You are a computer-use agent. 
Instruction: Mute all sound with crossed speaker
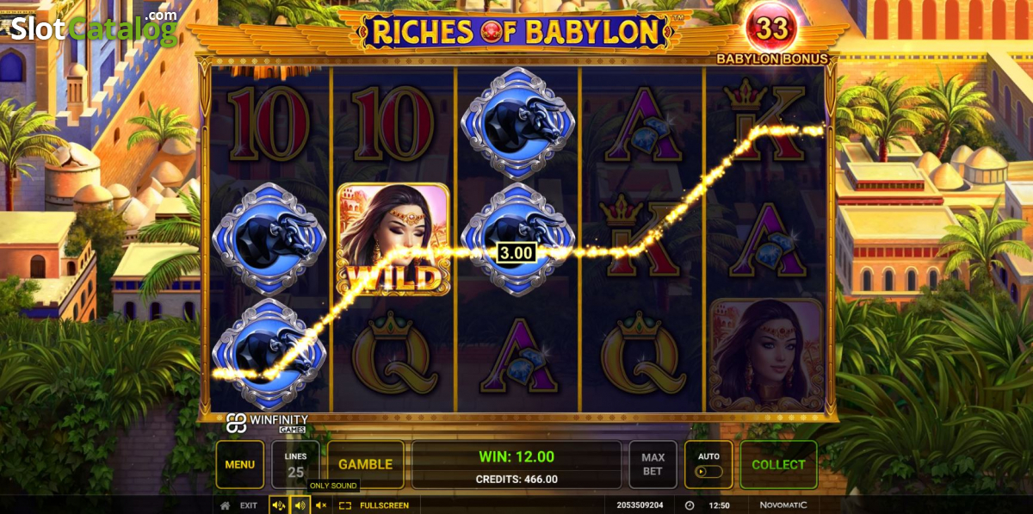click(x=320, y=505)
